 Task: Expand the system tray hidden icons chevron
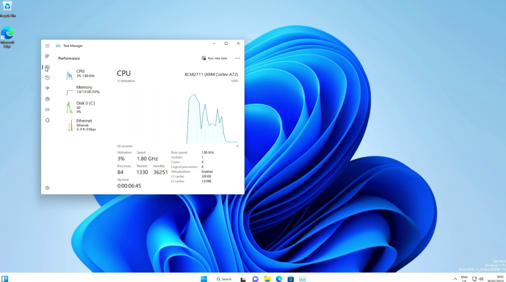coord(455,279)
